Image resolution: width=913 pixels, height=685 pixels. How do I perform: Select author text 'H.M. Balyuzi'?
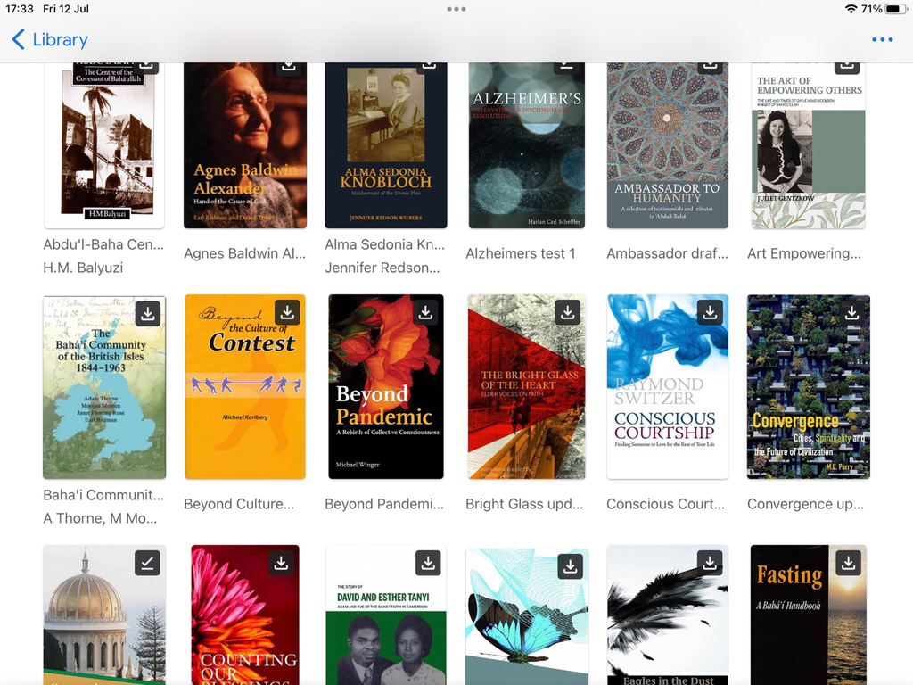click(x=83, y=268)
